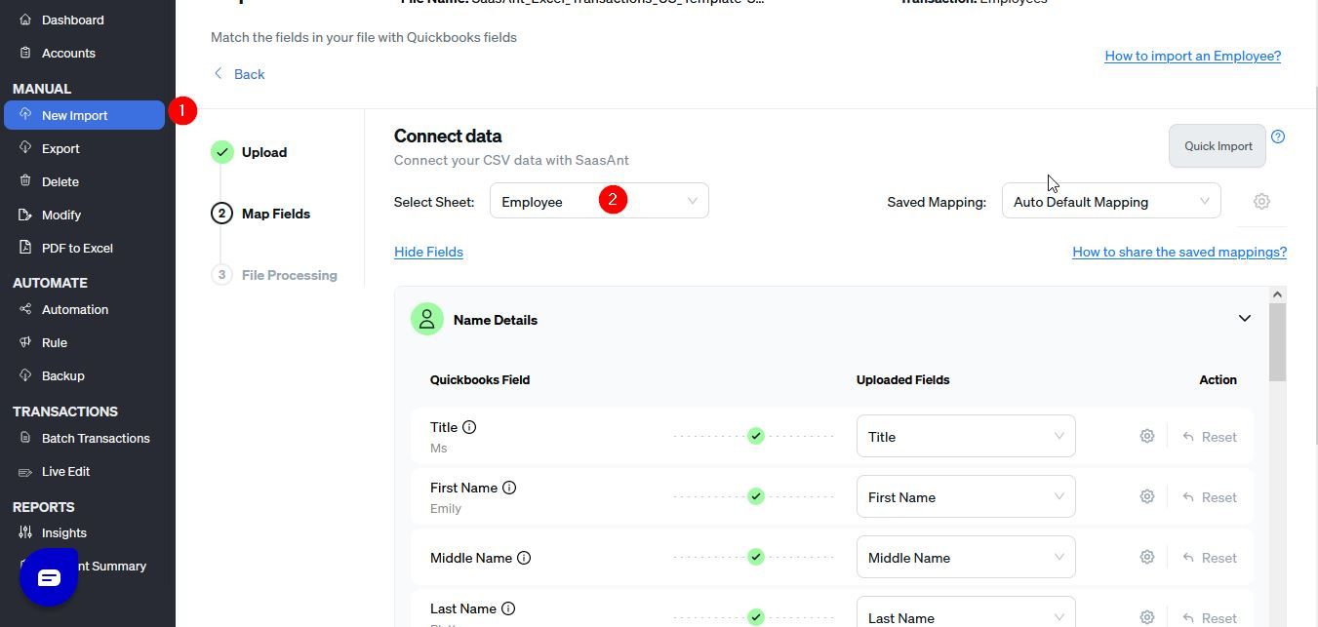Screen dimensions: 1318x627
Task: Select New Import menu item
Action: tap(84, 115)
